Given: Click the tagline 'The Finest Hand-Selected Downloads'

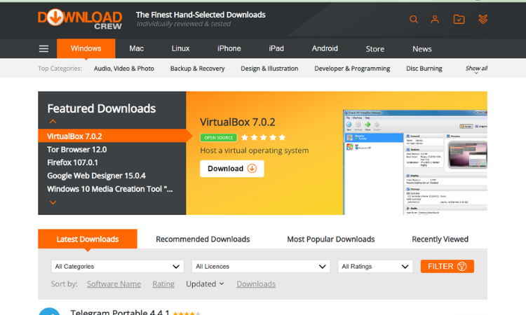Looking at the screenshot, I should click(201, 15).
